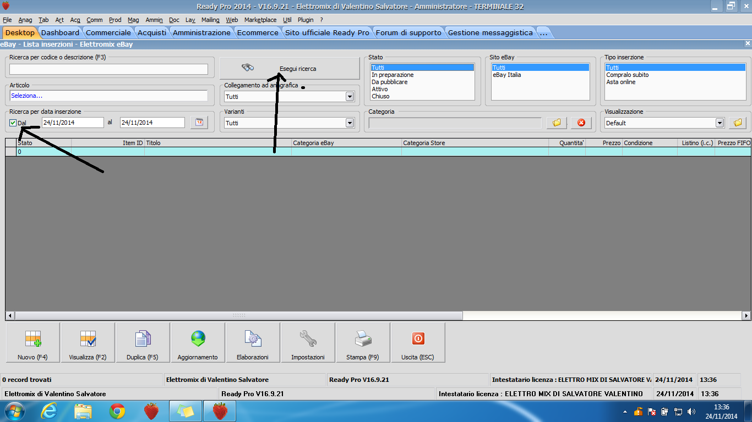Show hidden system tray icons

(x=625, y=412)
